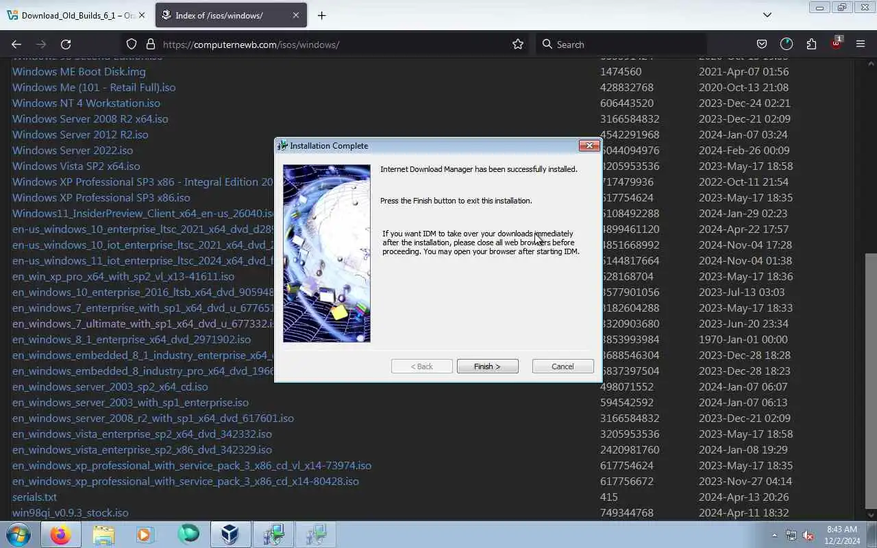877x548 pixels.
Task: Open muted volume tray icon
Action: [808, 535]
